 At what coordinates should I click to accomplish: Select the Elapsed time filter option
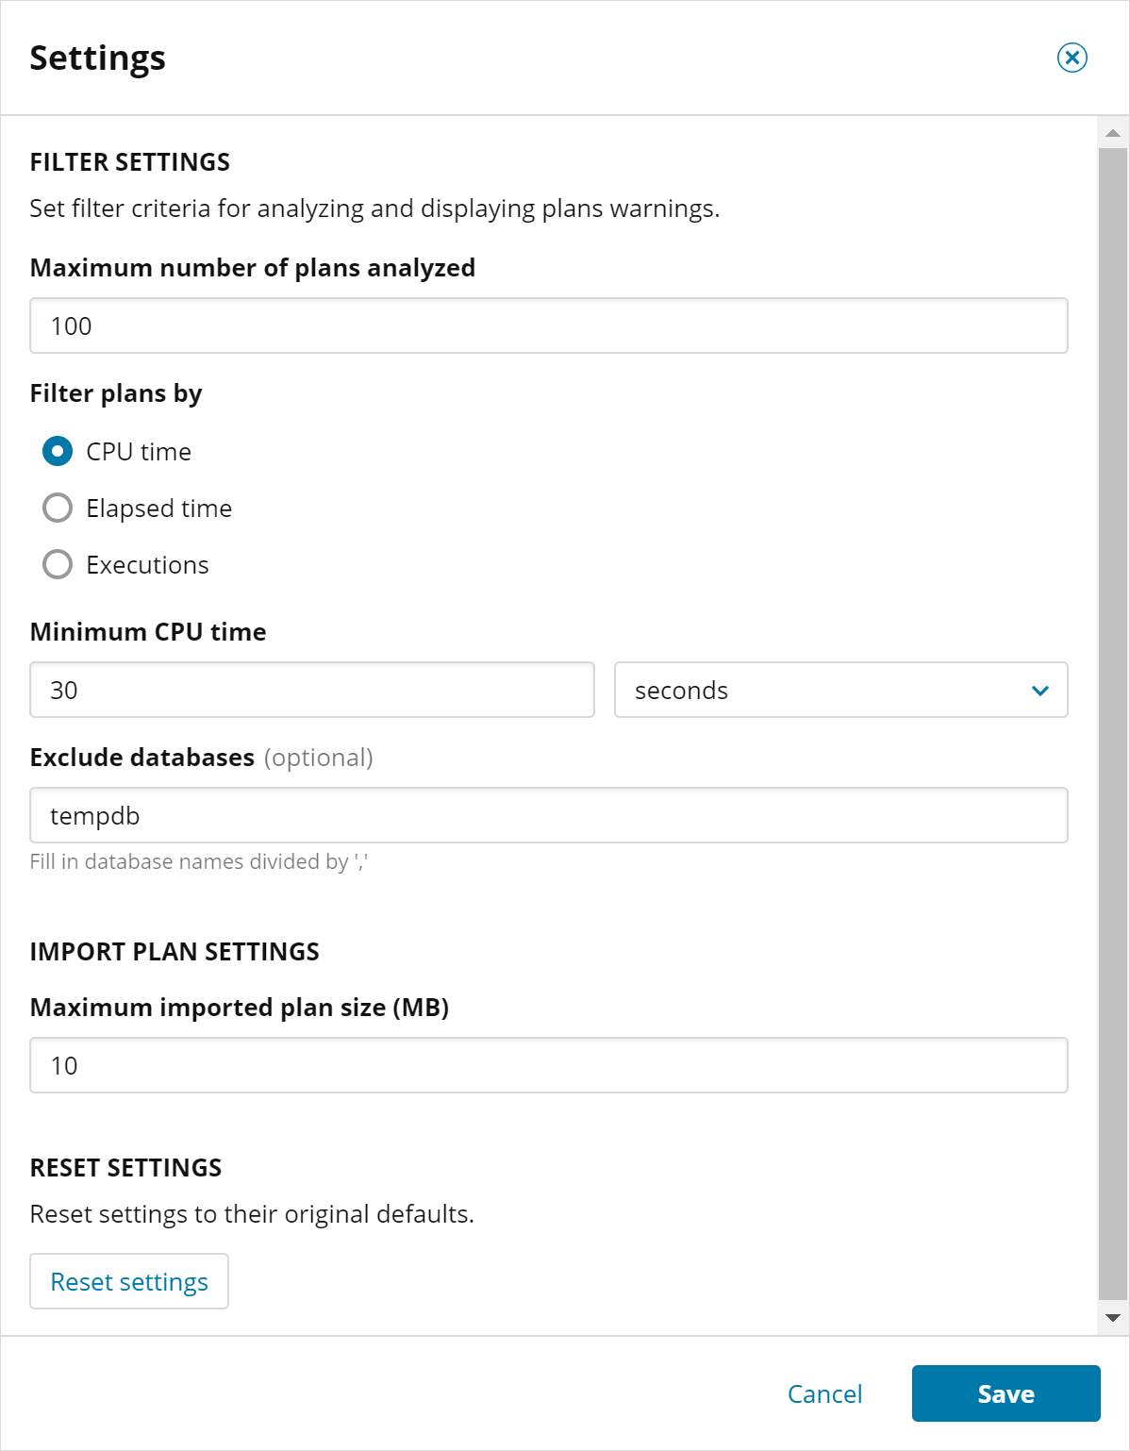click(58, 509)
